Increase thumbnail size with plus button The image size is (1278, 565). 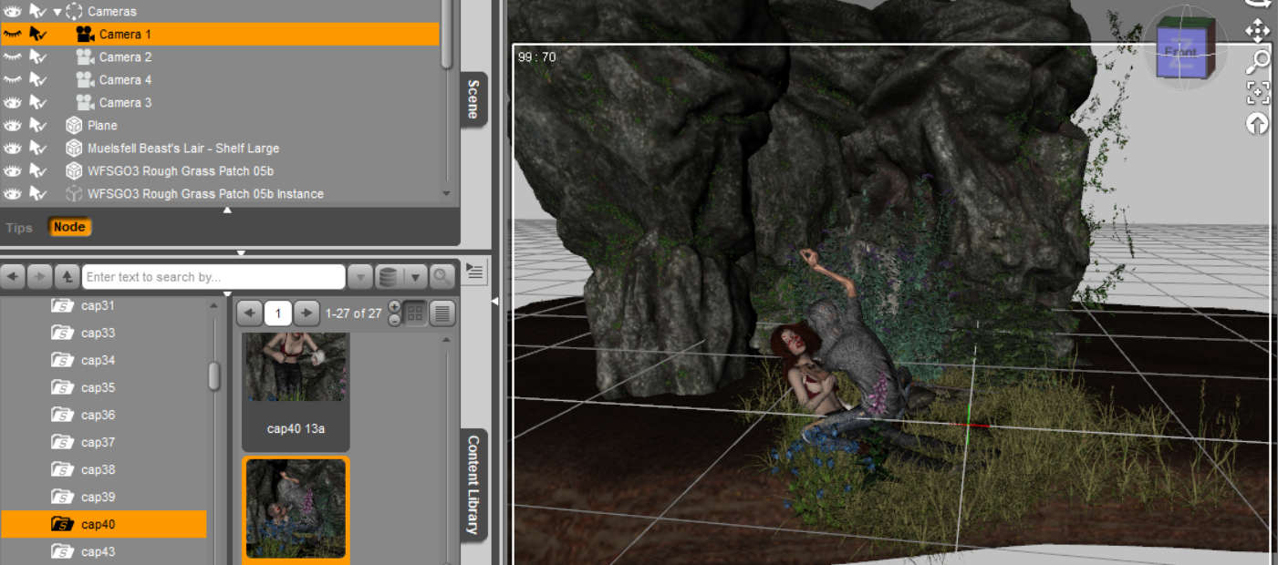394,306
